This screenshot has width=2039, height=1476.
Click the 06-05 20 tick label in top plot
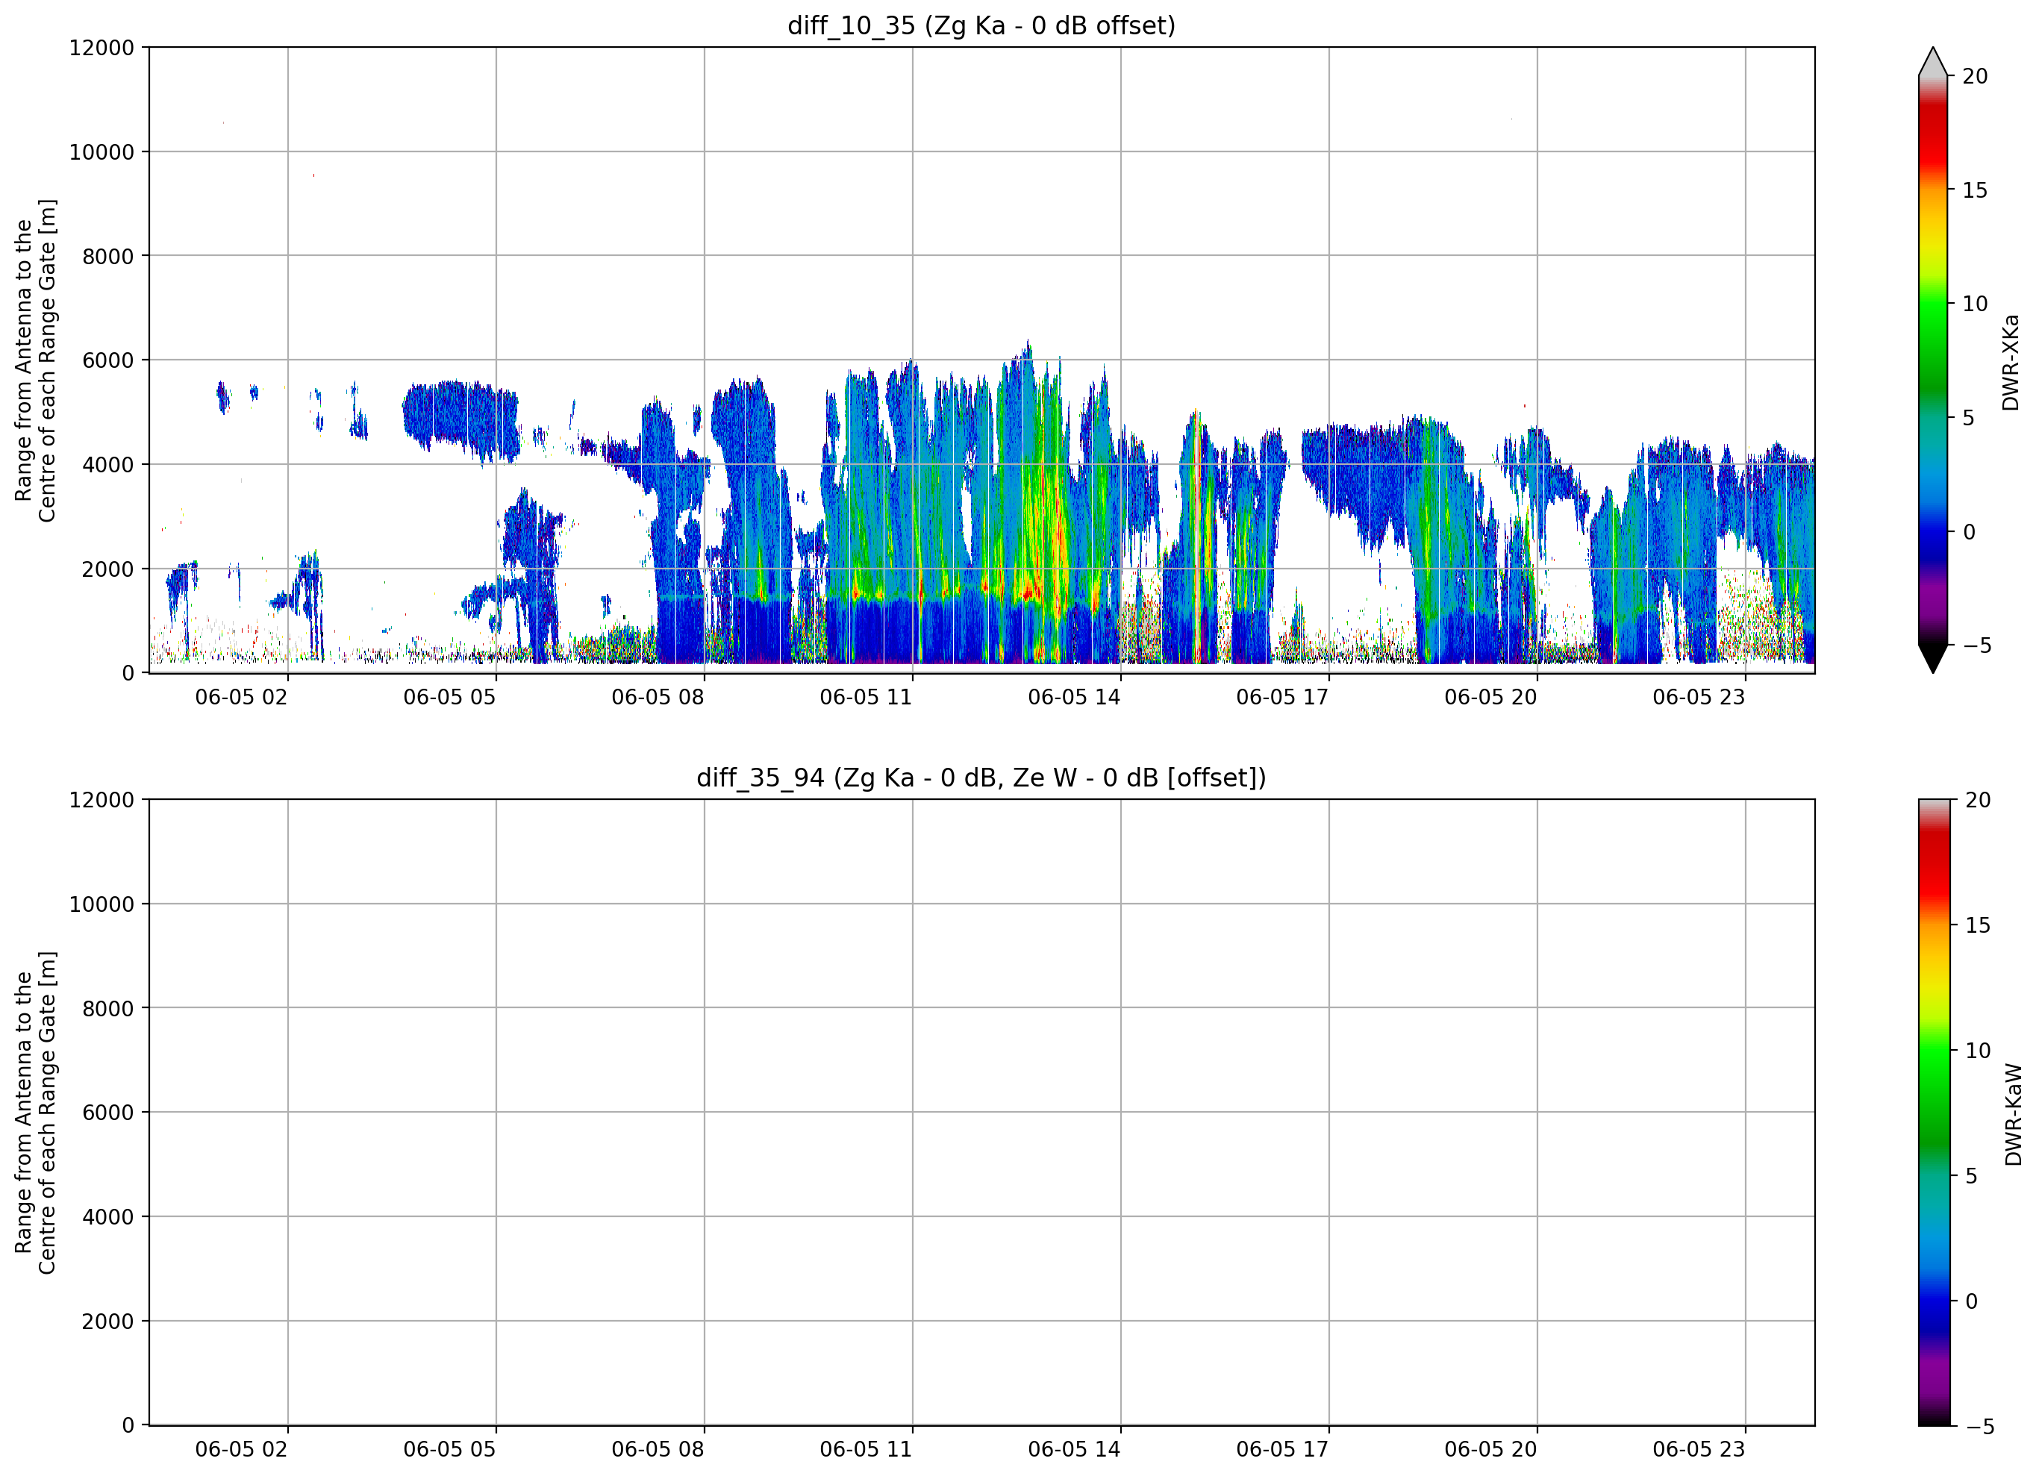[x=1490, y=698]
